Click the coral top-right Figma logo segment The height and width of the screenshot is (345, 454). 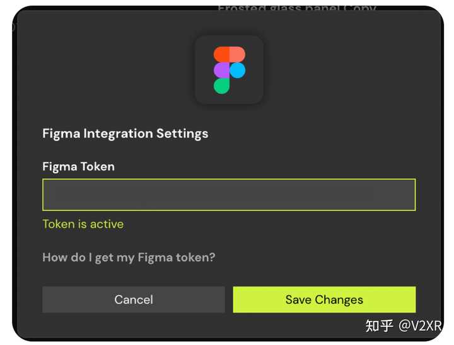(236, 54)
